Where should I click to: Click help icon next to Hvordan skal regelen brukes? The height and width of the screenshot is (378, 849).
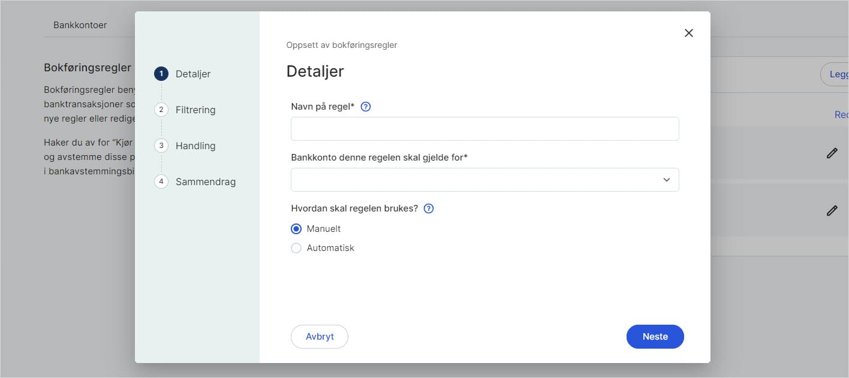(x=429, y=208)
